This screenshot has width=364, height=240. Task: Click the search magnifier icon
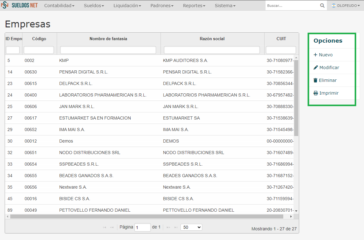click(x=322, y=6)
